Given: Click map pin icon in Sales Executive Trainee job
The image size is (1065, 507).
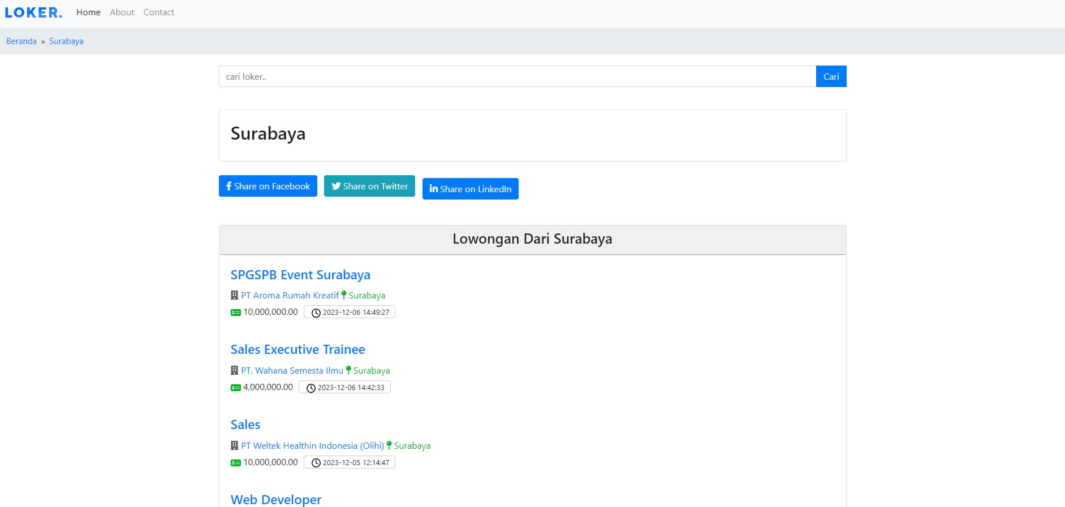Looking at the screenshot, I should pyautogui.click(x=348, y=370).
